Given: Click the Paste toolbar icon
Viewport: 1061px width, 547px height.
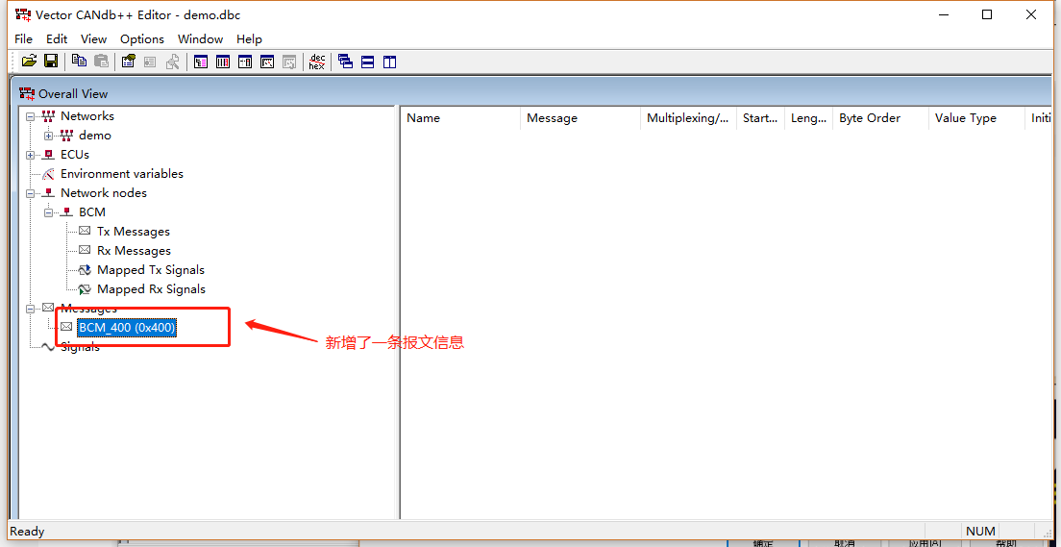Looking at the screenshot, I should 101,62.
